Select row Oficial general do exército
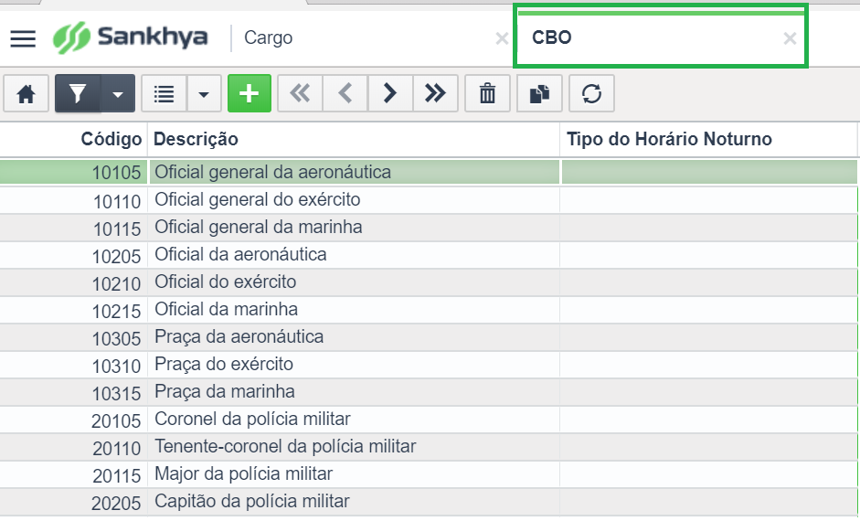 pyautogui.click(x=429, y=200)
